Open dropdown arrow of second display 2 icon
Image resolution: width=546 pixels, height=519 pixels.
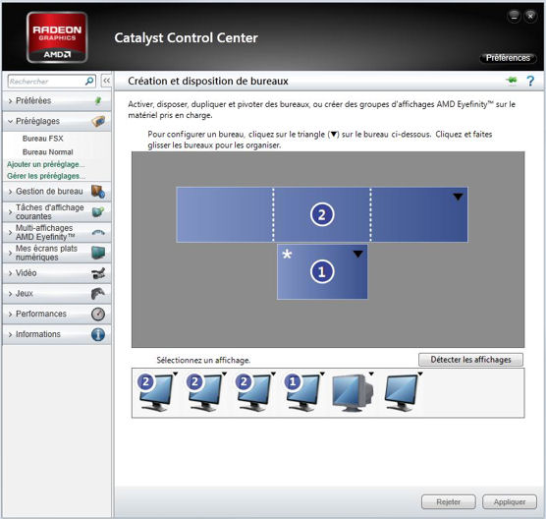tap(225, 374)
